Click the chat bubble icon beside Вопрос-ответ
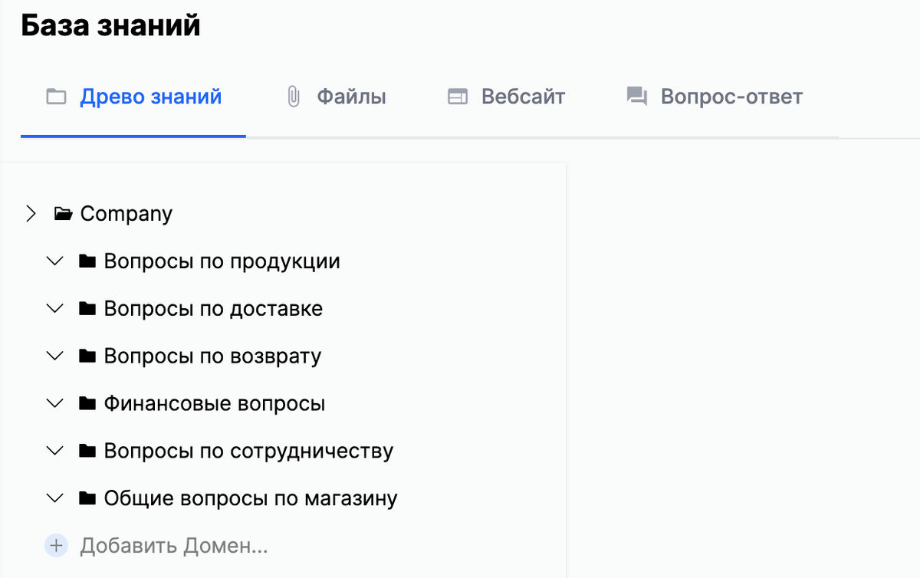 point(637,97)
